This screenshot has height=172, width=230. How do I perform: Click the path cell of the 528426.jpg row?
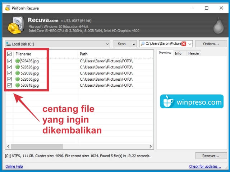click(x=106, y=61)
